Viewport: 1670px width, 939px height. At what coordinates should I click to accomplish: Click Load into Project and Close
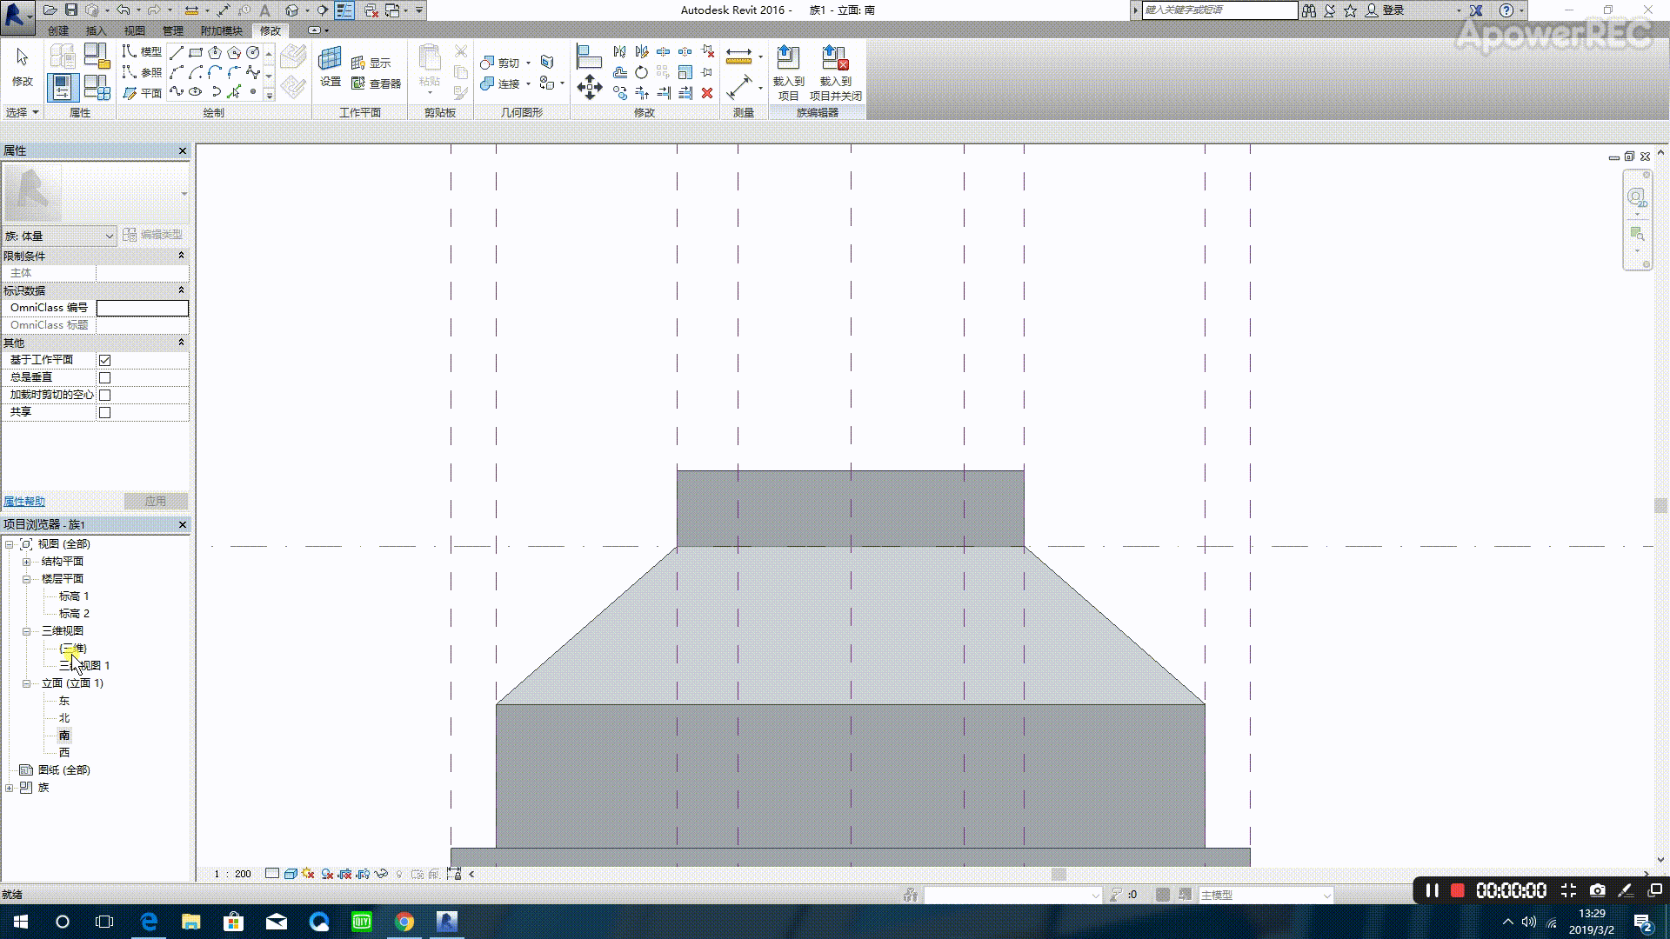(835, 73)
